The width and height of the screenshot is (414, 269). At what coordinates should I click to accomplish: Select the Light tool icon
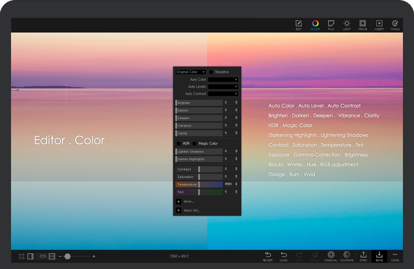(x=347, y=25)
